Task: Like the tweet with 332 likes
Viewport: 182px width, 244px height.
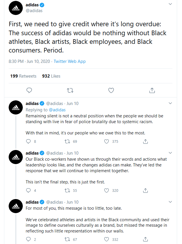Action: [x=106, y=239]
